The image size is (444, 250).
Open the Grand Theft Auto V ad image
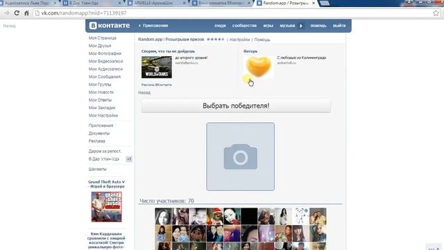106,207
